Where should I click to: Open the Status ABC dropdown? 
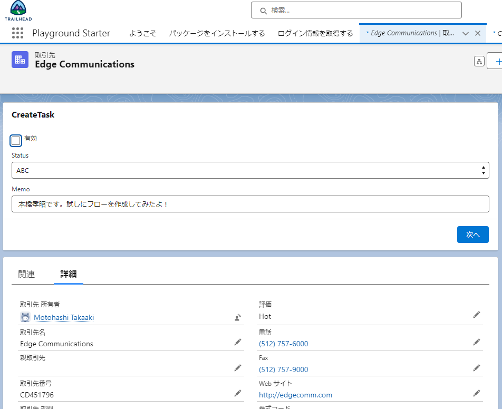coord(250,170)
